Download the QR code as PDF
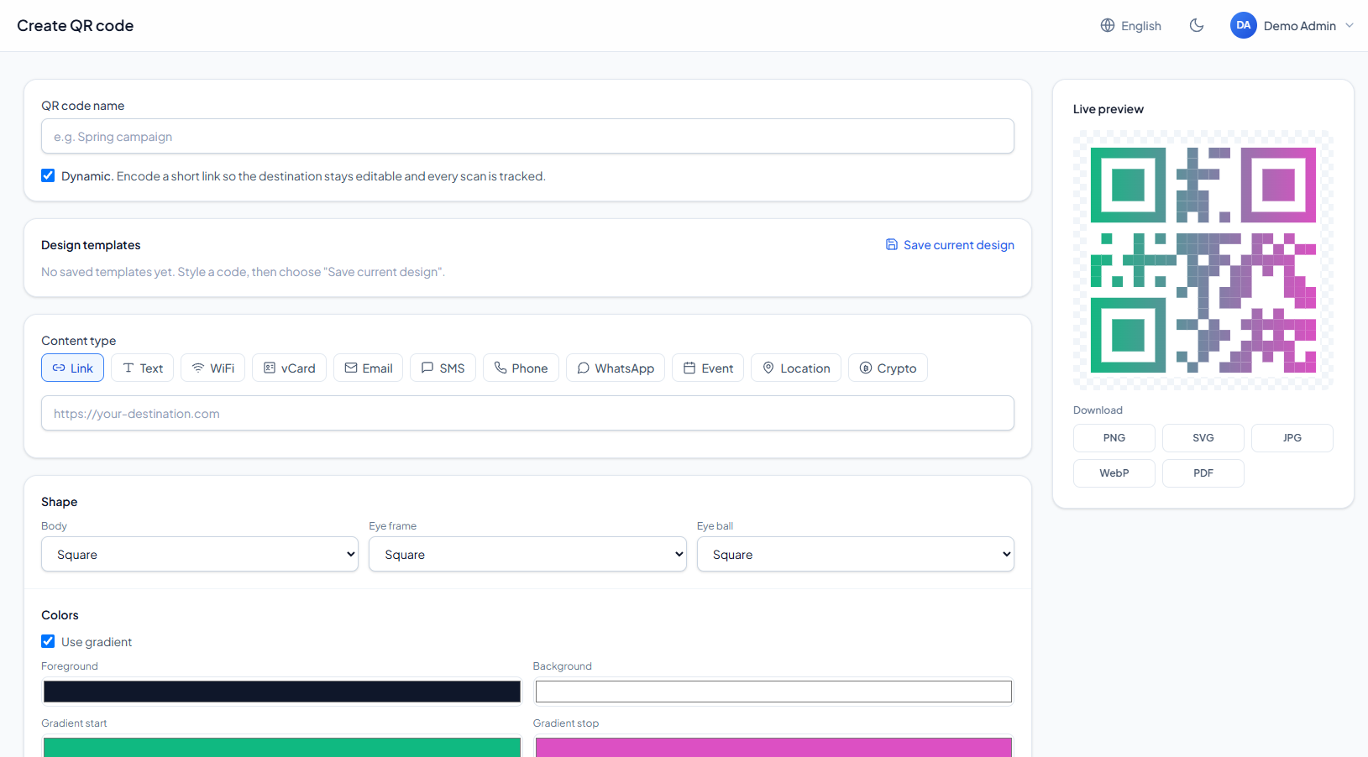This screenshot has width=1368, height=757. pos(1203,473)
